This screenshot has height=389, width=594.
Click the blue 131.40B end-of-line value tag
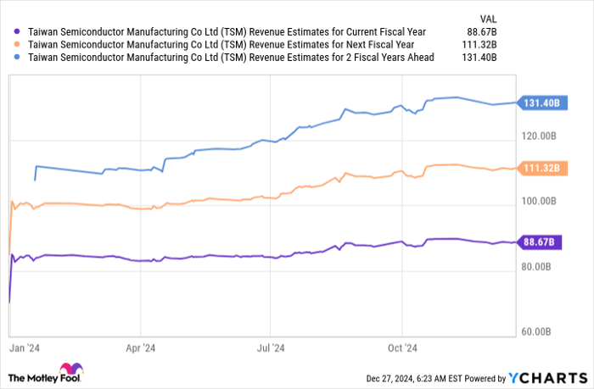(538, 103)
